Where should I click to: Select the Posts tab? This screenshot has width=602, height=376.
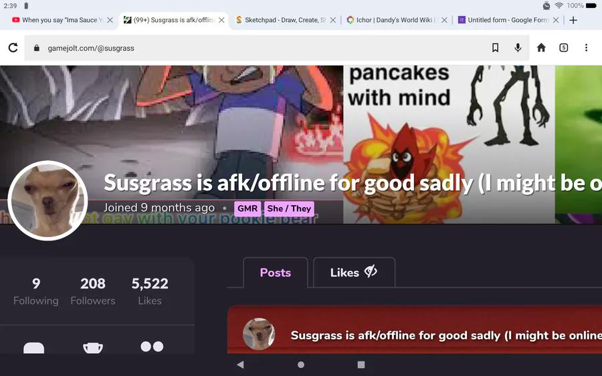point(276,272)
